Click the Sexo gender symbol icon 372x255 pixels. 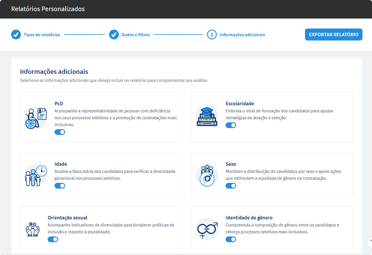tap(207, 175)
